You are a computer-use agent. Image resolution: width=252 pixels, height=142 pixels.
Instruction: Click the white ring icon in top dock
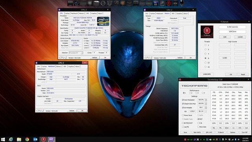(103, 4)
